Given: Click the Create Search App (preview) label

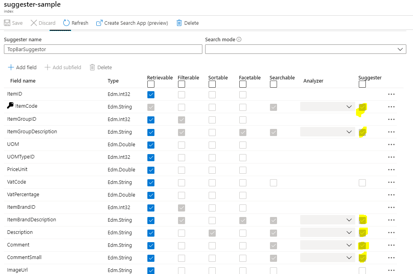Looking at the screenshot, I should click(x=136, y=23).
